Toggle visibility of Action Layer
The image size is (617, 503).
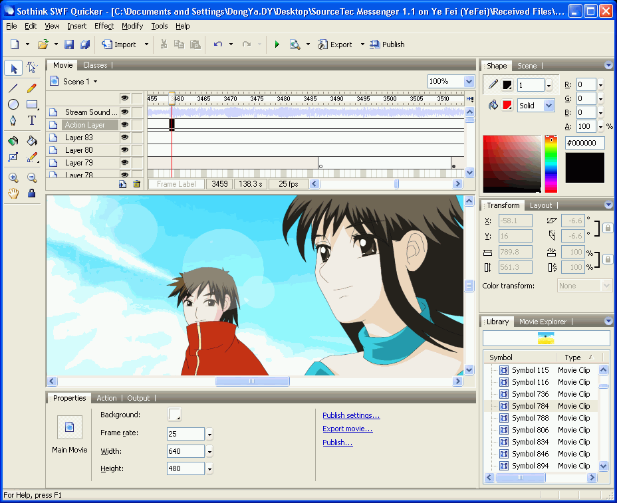tap(125, 125)
